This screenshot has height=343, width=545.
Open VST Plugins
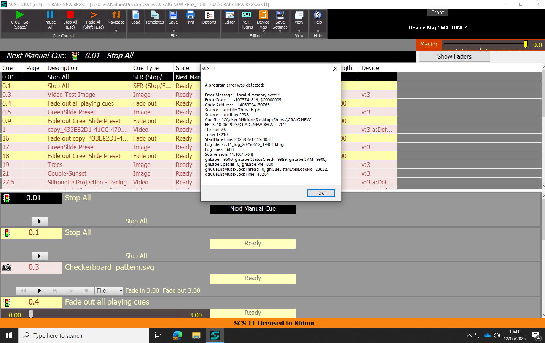[247, 15]
